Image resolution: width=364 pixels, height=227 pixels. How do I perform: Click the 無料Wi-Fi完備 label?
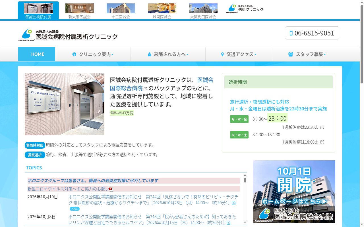[x=122, y=113]
